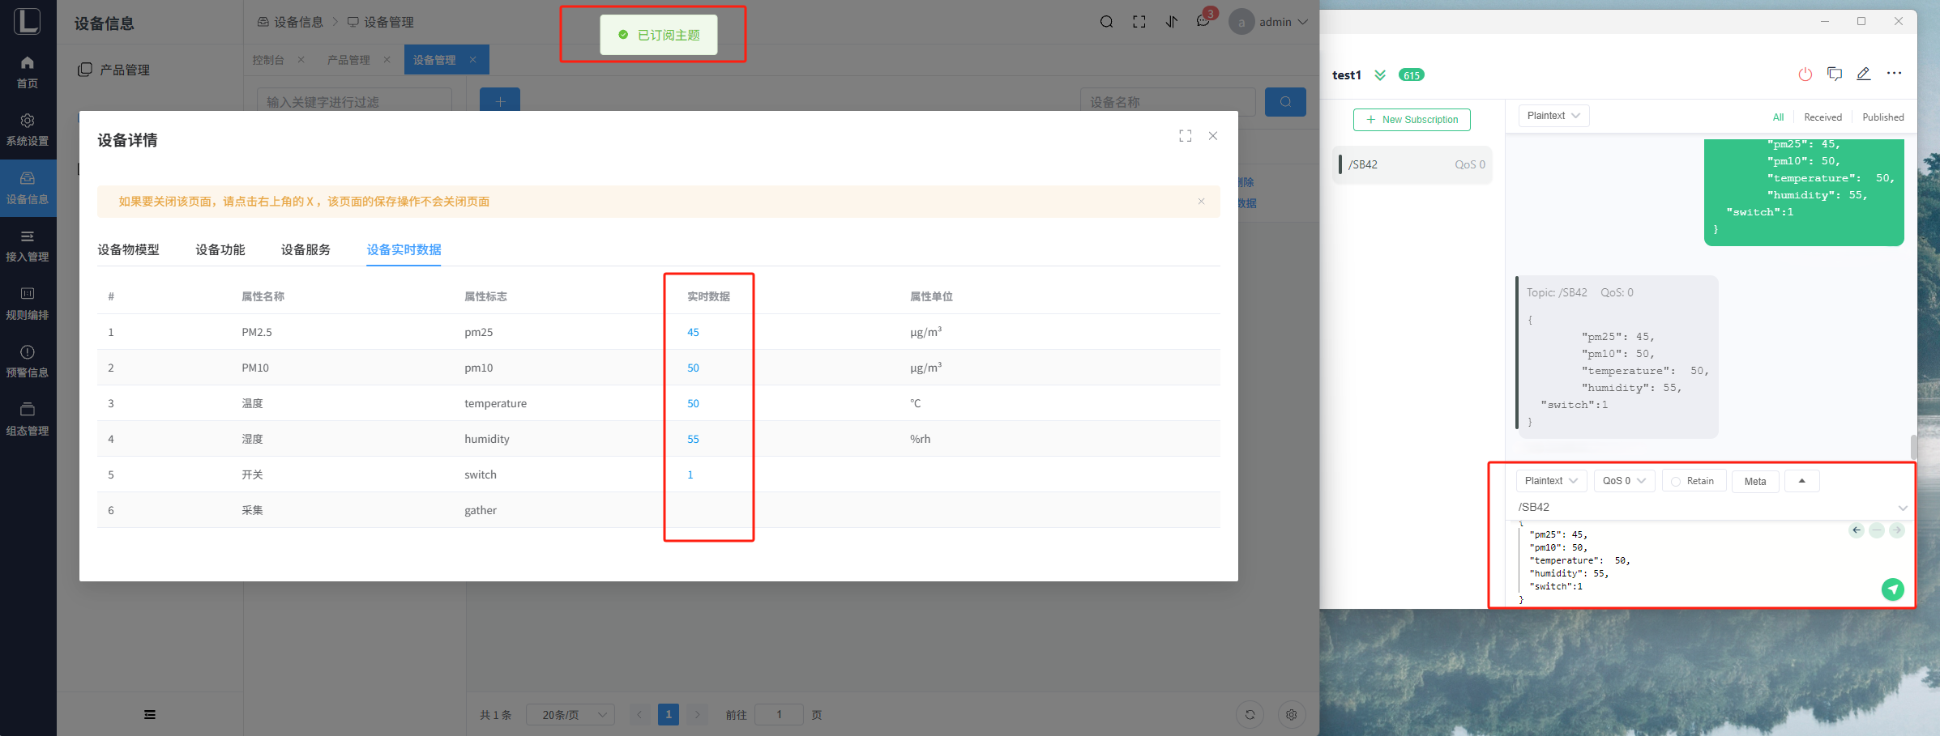Viewport: 1940px width, 736px height.
Task: Select the /SB42 subscription item
Action: click(x=1412, y=165)
